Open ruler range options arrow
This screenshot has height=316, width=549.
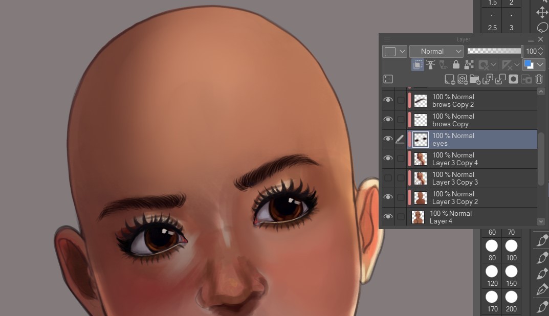tap(516, 65)
